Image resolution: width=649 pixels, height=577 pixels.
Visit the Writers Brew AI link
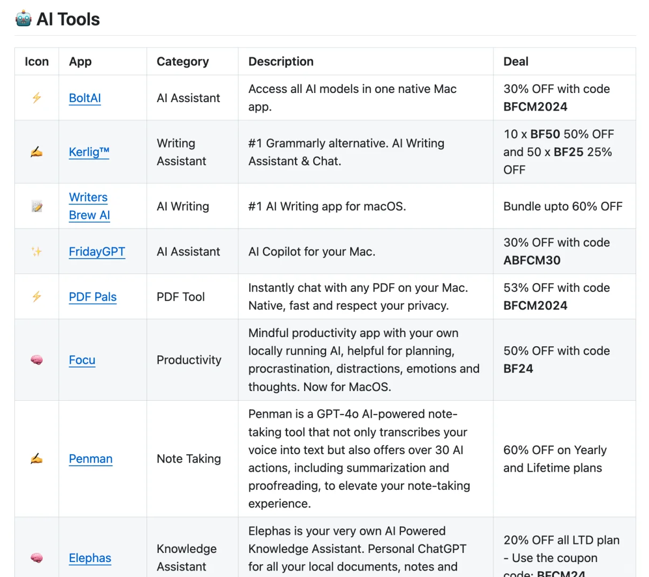[89, 206]
